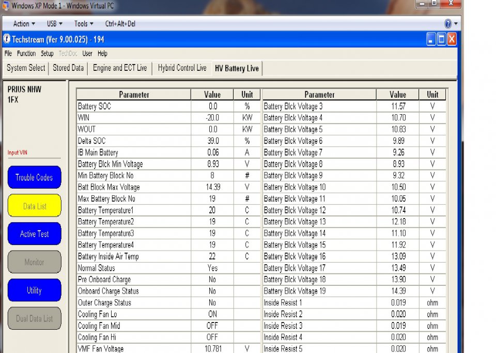Select the IB Main Battery row
Screen dimensions: 496x353
pyautogui.click(x=168, y=152)
